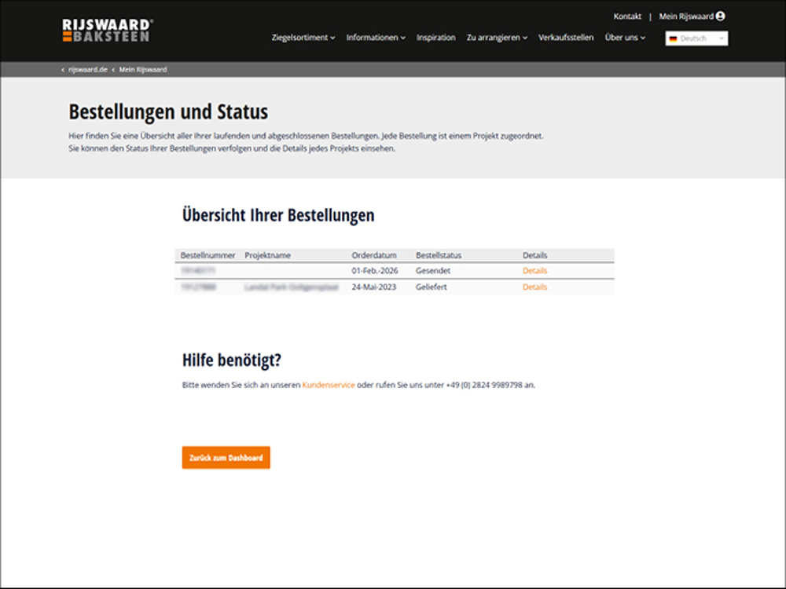Open the Deutsch language selector
The image size is (786, 589).
(x=696, y=38)
